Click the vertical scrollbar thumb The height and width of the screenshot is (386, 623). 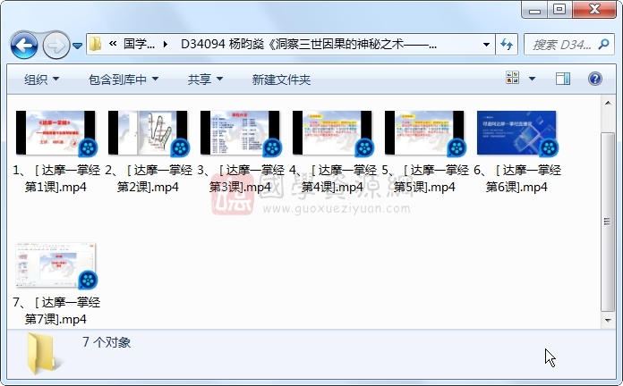pyautogui.click(x=608, y=222)
